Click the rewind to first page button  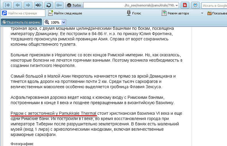tap(7, 5)
